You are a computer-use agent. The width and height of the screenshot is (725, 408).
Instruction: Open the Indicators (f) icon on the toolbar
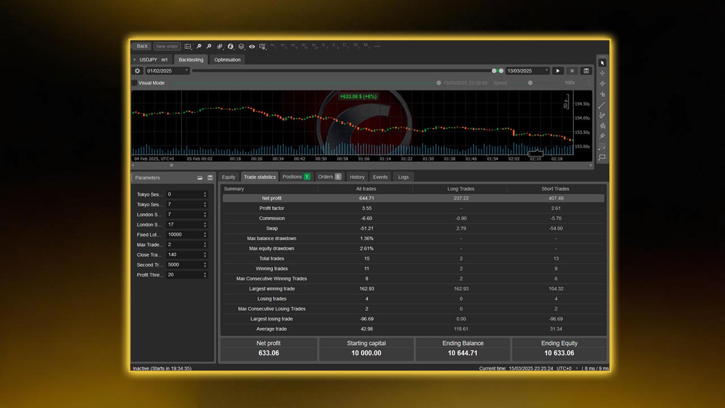coord(230,46)
